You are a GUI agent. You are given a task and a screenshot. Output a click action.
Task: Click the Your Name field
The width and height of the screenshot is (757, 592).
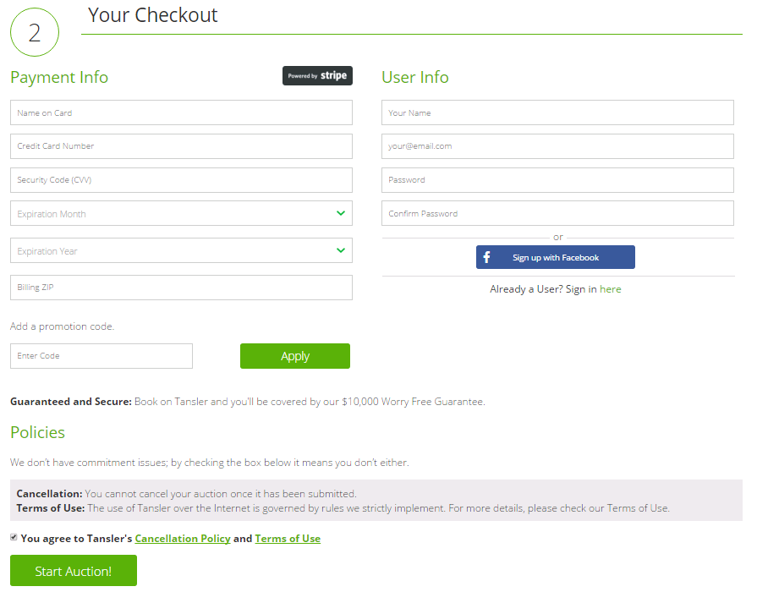[x=557, y=112]
